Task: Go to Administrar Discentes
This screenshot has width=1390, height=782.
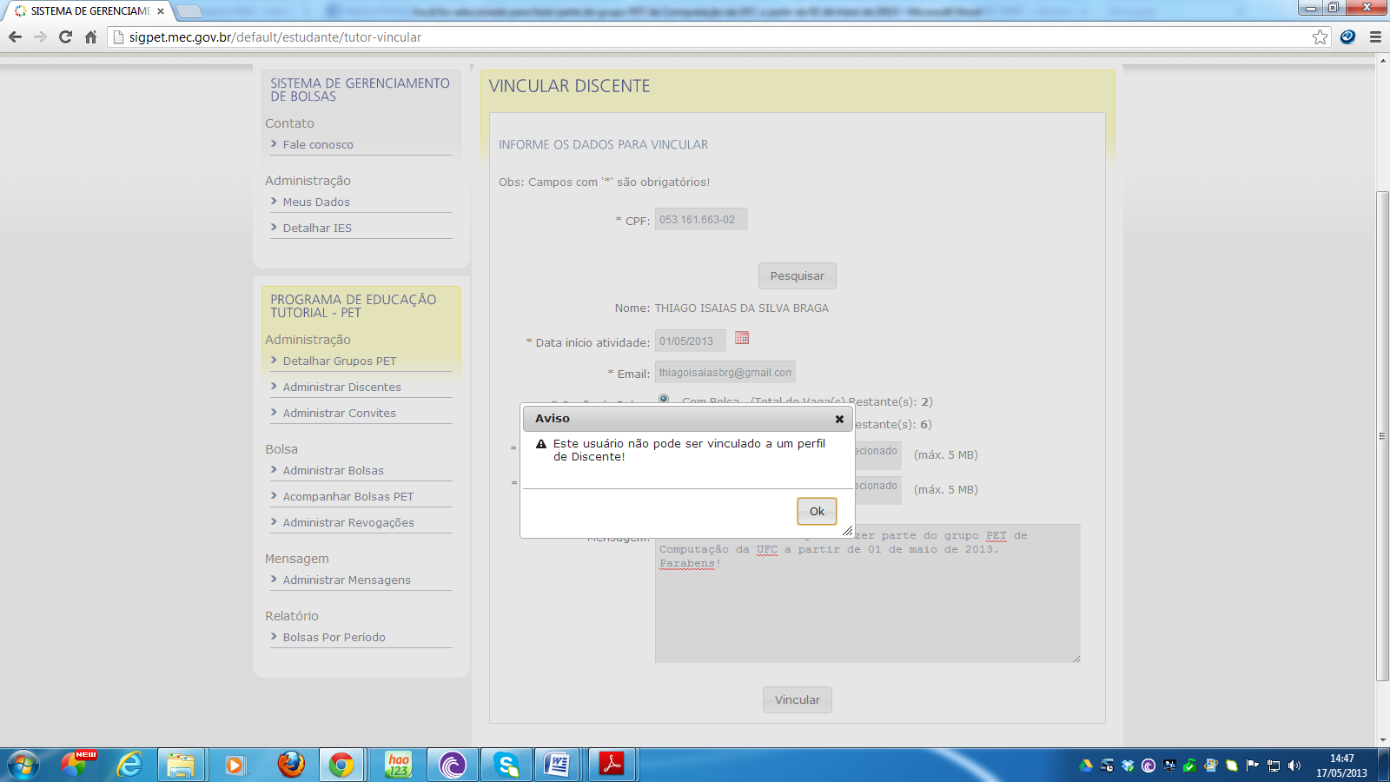Action: 342,388
